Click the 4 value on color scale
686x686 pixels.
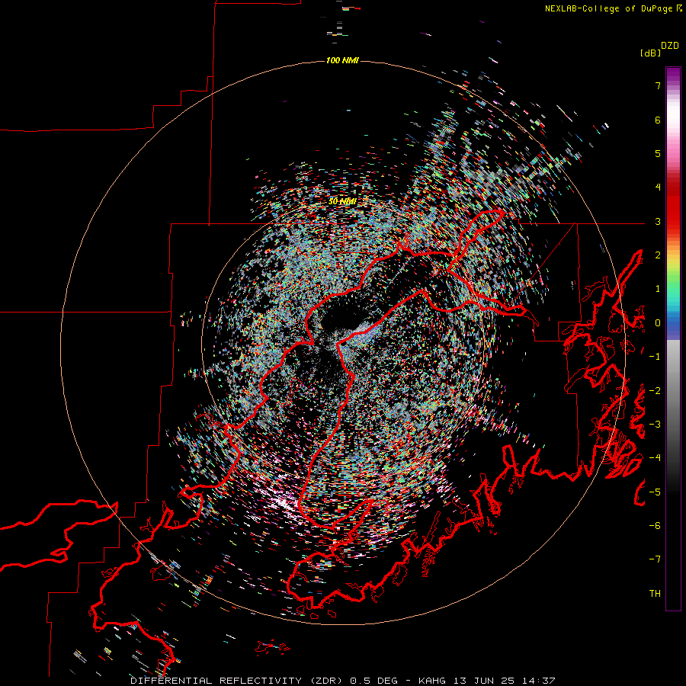(658, 188)
